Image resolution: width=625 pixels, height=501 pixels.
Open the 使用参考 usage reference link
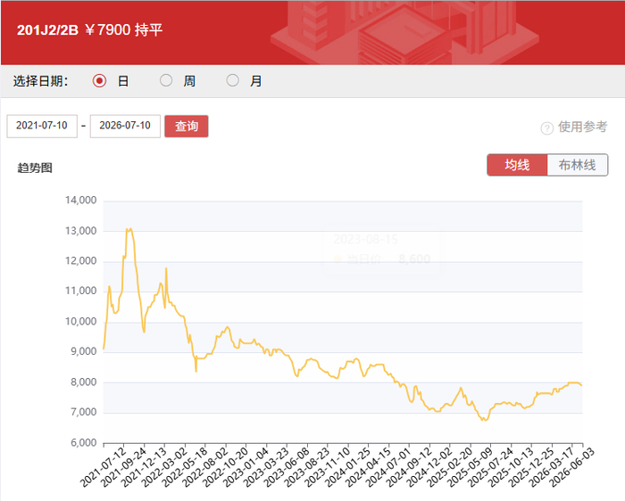[x=582, y=127]
